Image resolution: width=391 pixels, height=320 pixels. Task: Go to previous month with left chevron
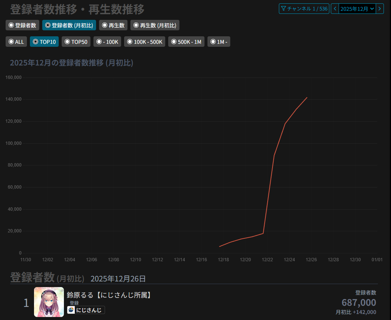(335, 9)
